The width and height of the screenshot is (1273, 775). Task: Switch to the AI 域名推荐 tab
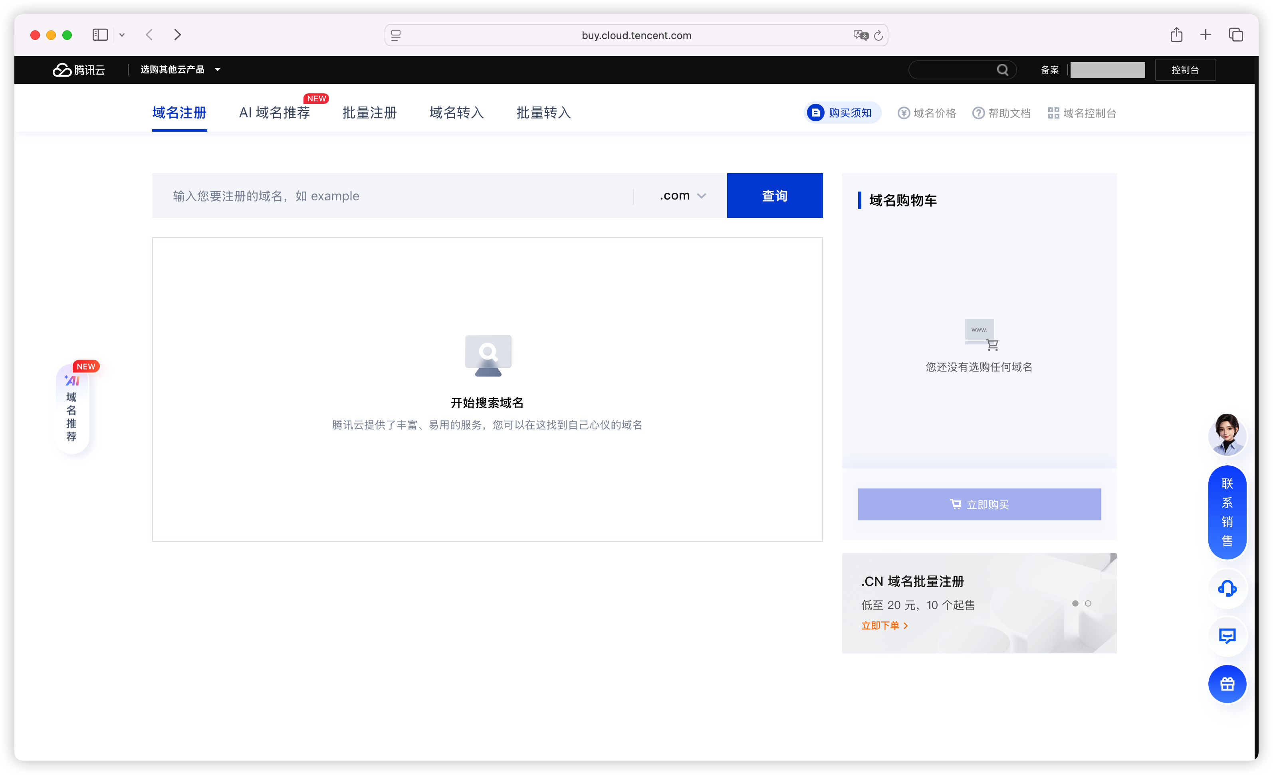coord(274,113)
